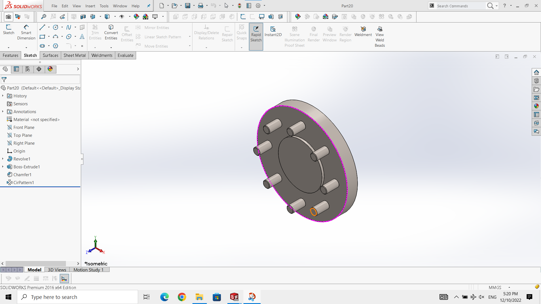Open the FeatureManager Design Tree tab
541x304 pixels.
tap(5, 69)
